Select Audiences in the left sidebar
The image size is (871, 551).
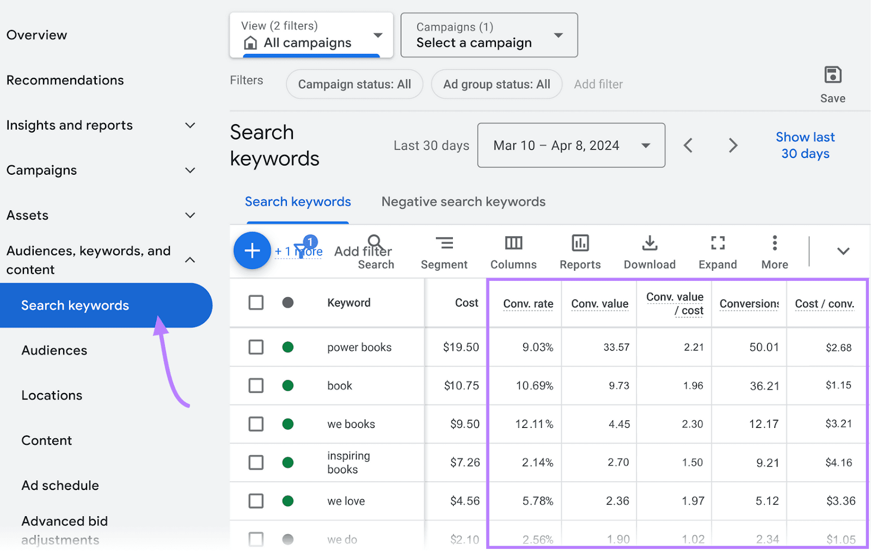click(54, 351)
